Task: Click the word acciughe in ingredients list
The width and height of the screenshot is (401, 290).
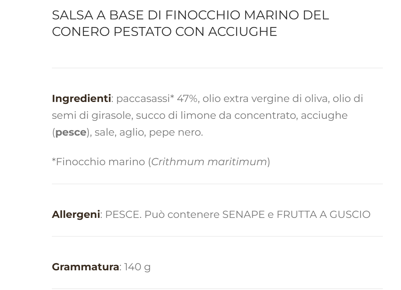Action: (324, 116)
